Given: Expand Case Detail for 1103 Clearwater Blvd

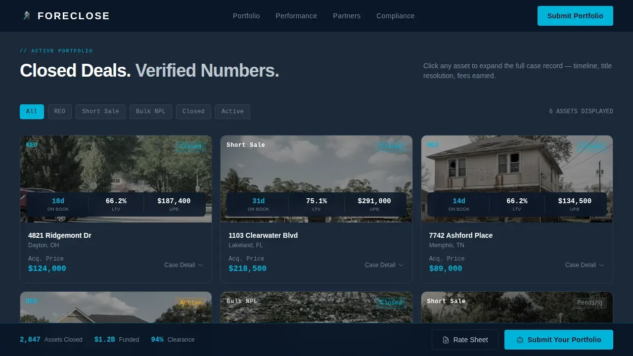Looking at the screenshot, I should (x=384, y=265).
